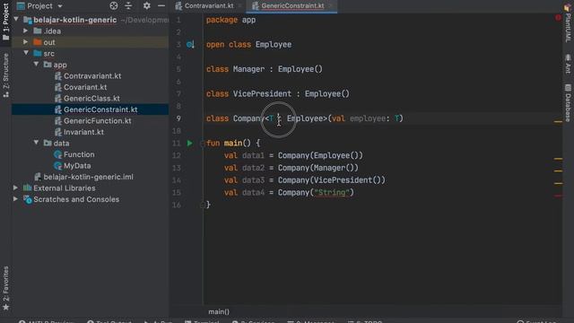Click the overridden-class gutter icon on line 3
Screen dimensions: 574x323
pyautogui.click(x=190, y=45)
